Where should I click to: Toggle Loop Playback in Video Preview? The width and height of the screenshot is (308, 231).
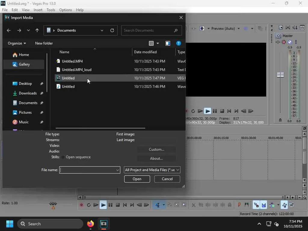point(193,111)
